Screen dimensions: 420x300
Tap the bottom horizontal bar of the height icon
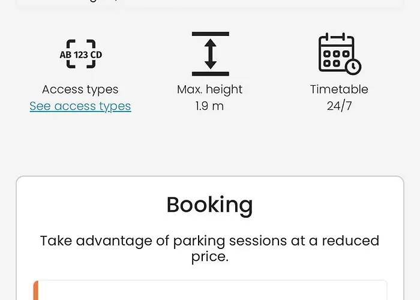tap(210, 74)
